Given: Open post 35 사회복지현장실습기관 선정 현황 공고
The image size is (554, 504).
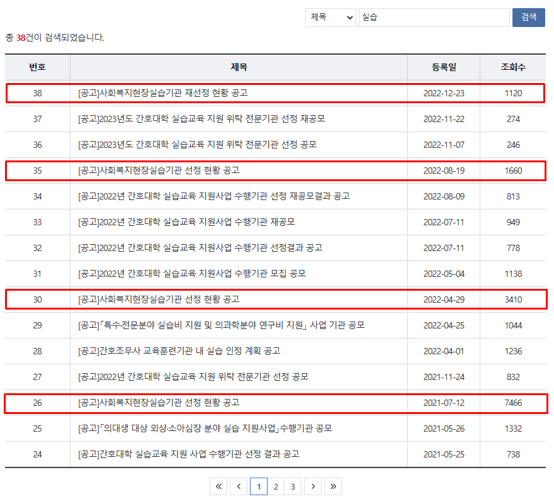Looking at the screenshot, I should pyautogui.click(x=159, y=171).
